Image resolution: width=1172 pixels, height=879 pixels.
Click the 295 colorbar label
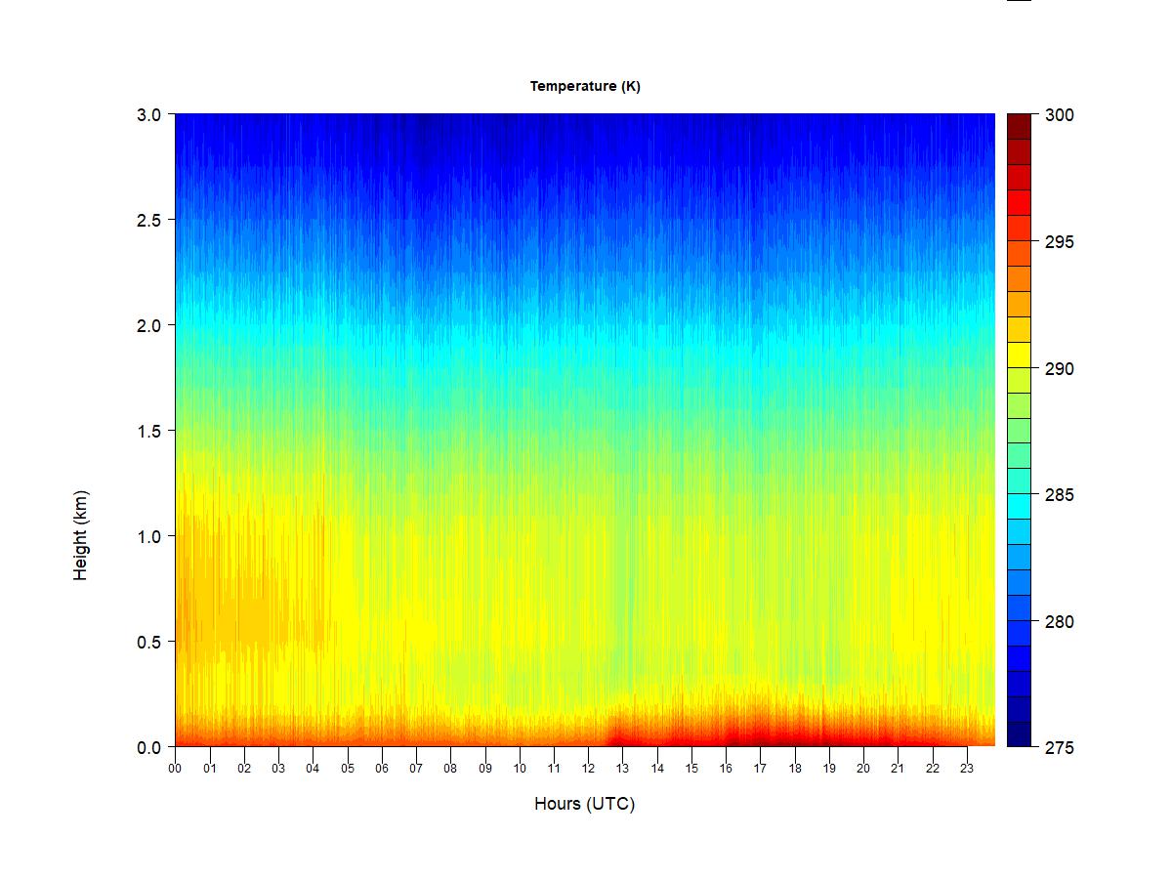tap(1060, 242)
